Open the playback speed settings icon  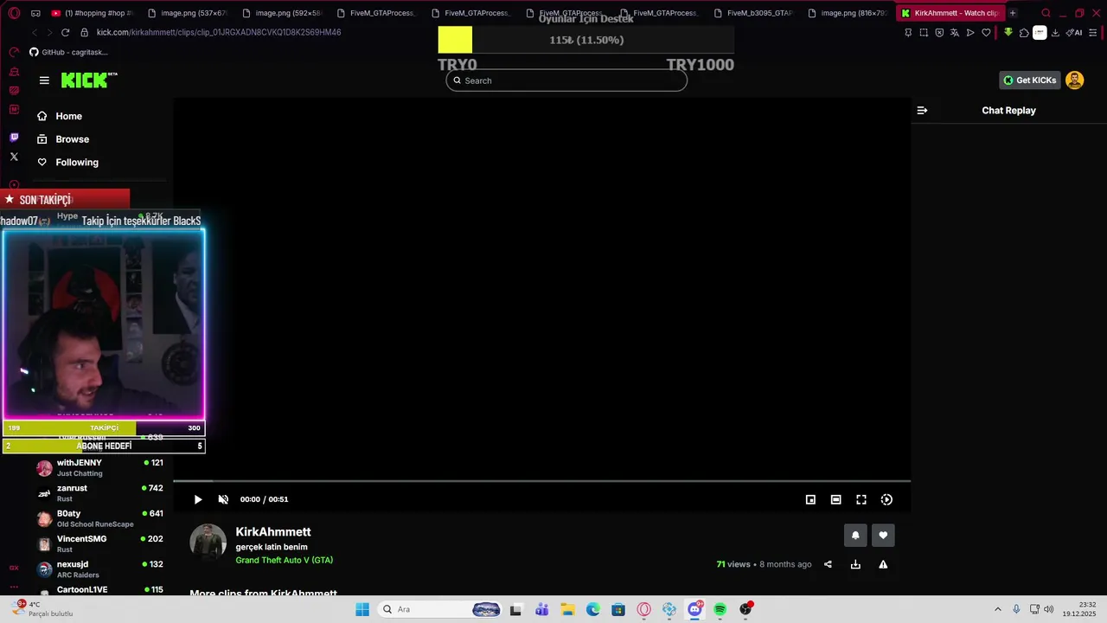pos(886,499)
